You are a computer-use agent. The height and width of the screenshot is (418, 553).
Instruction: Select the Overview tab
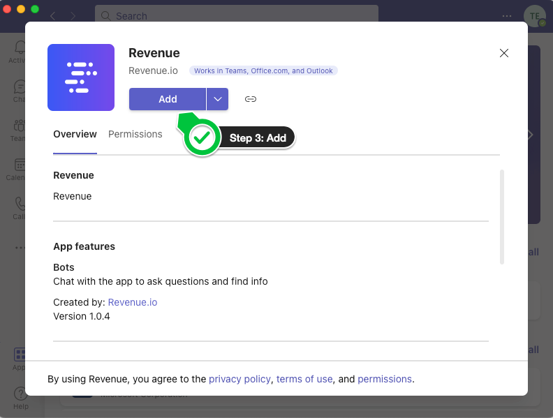pos(75,134)
